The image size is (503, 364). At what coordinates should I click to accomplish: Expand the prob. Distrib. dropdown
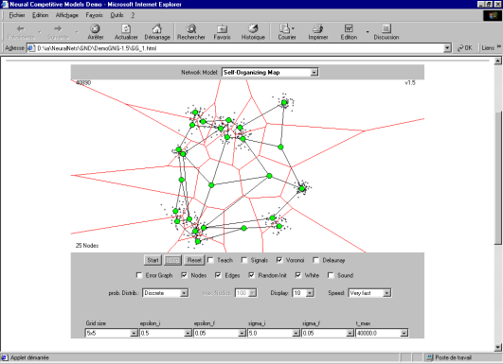[x=165, y=293]
